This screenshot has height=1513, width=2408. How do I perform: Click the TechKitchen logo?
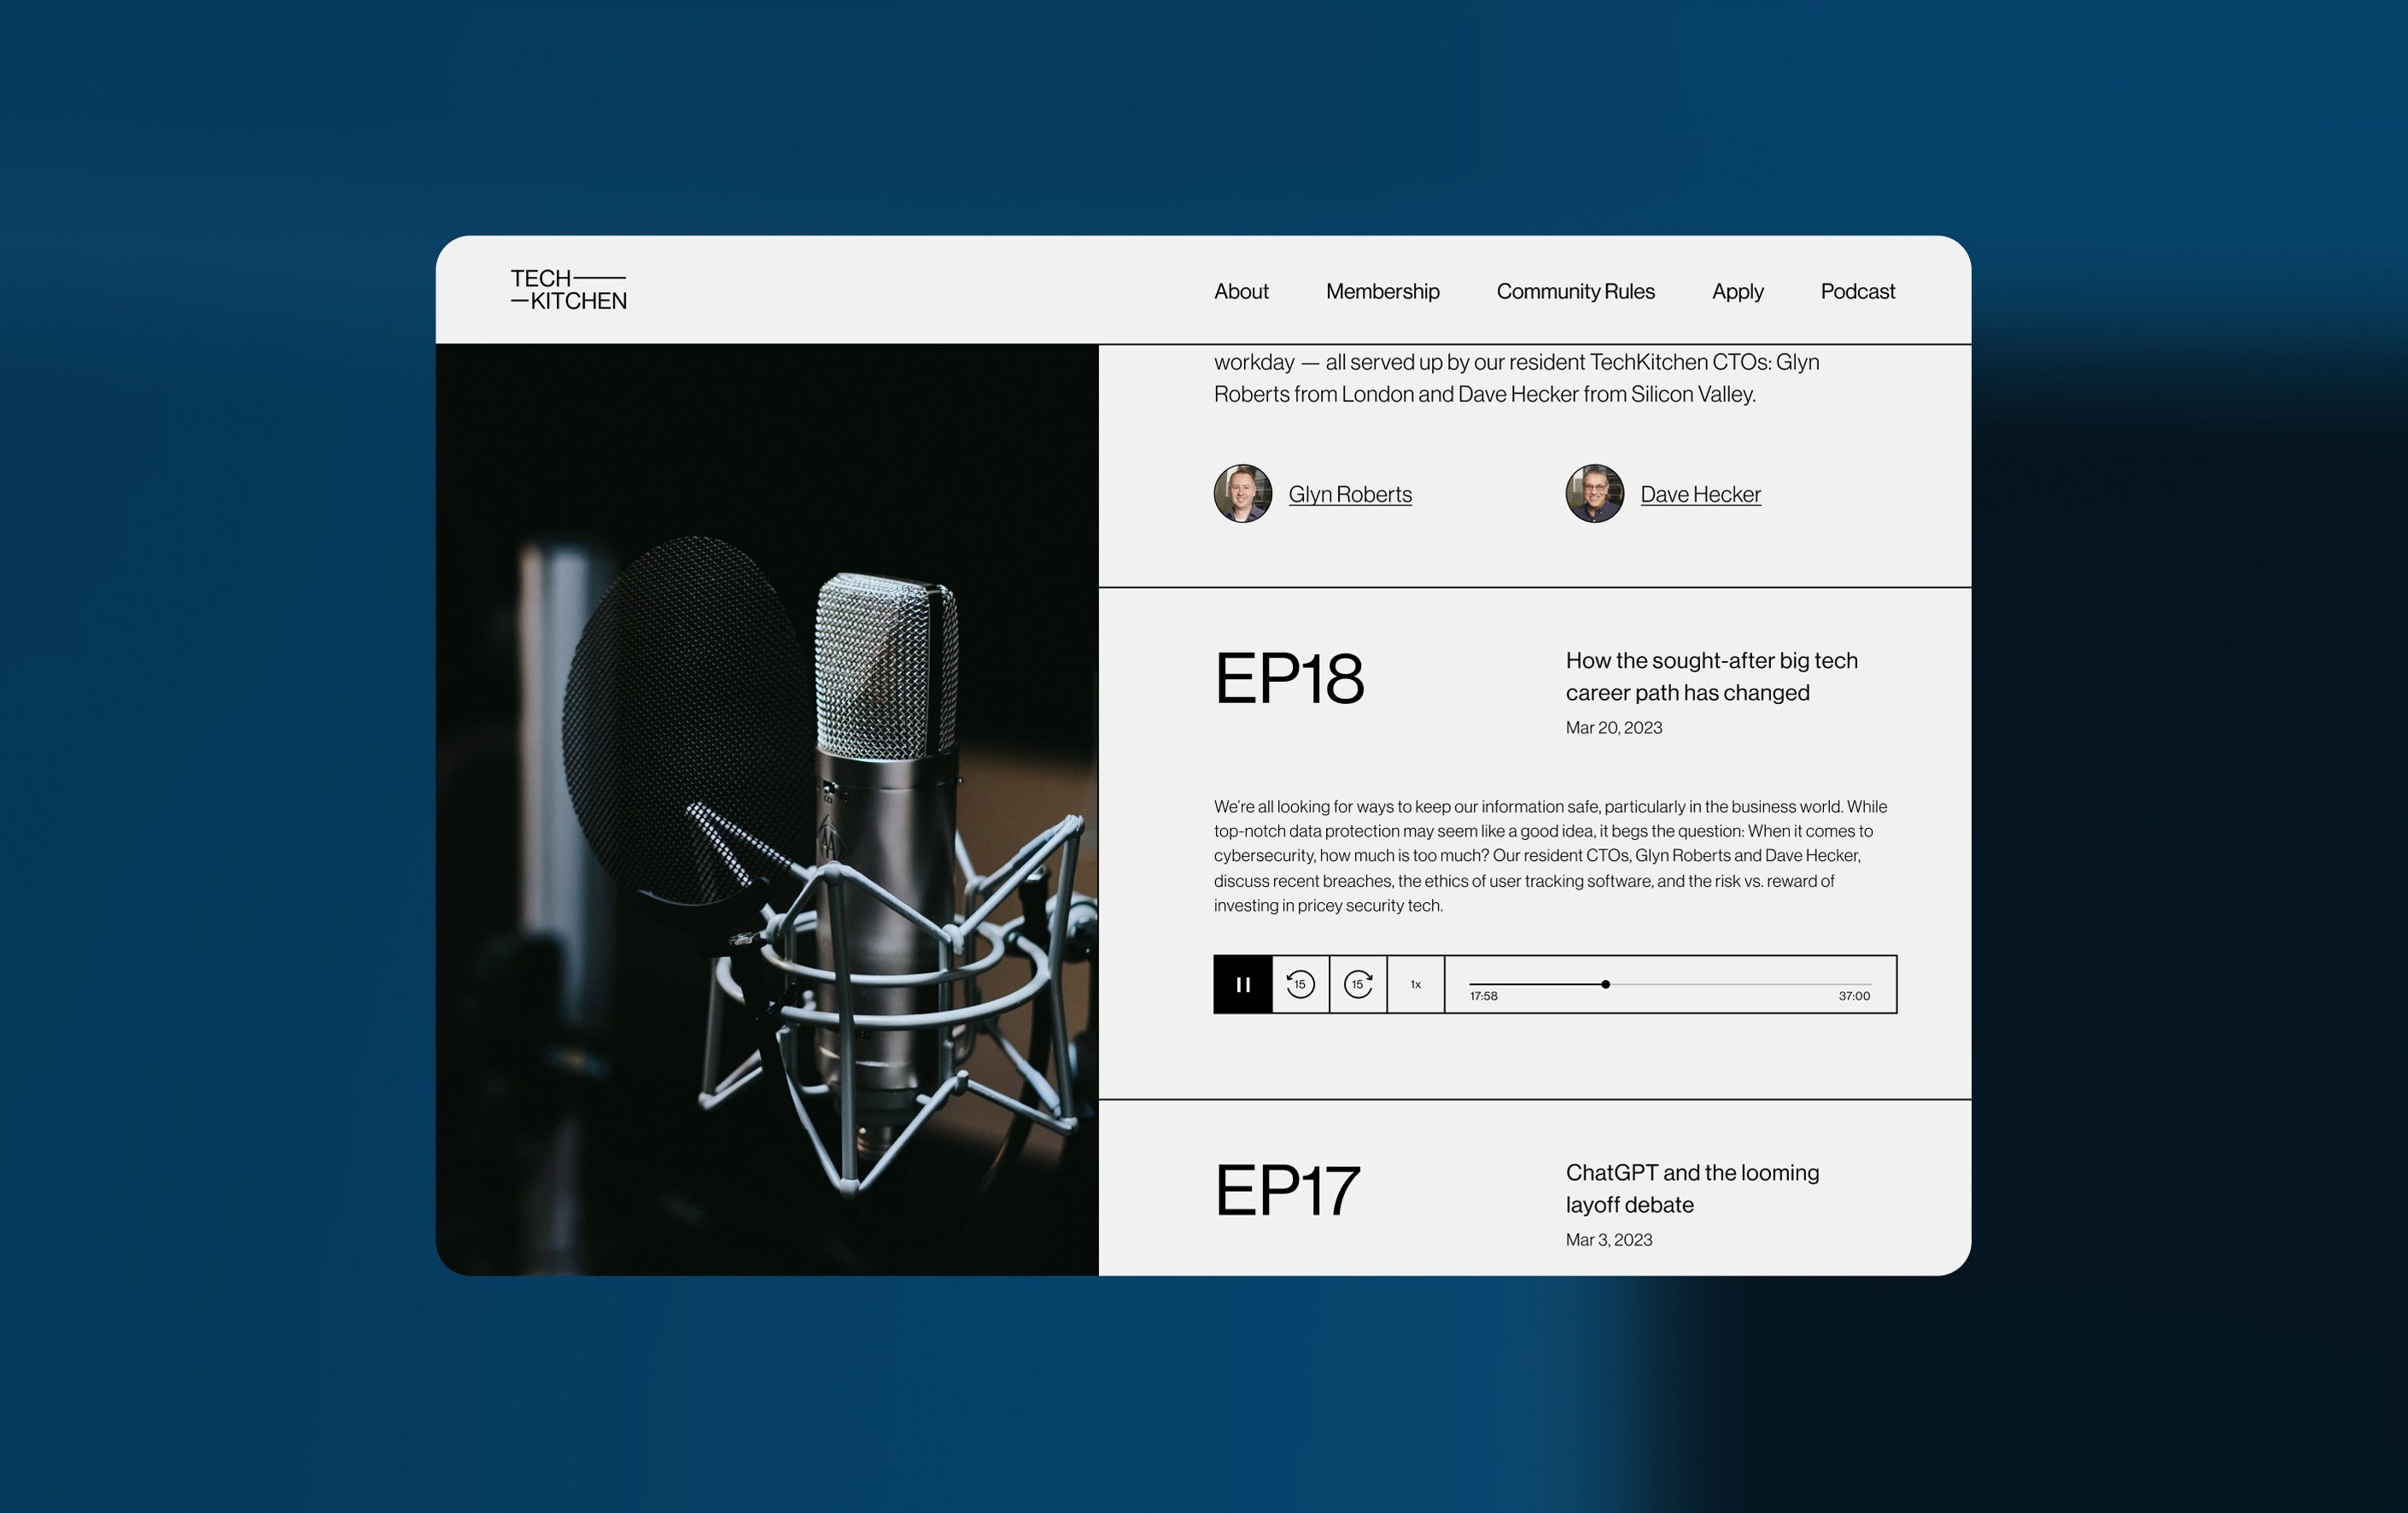[568, 290]
